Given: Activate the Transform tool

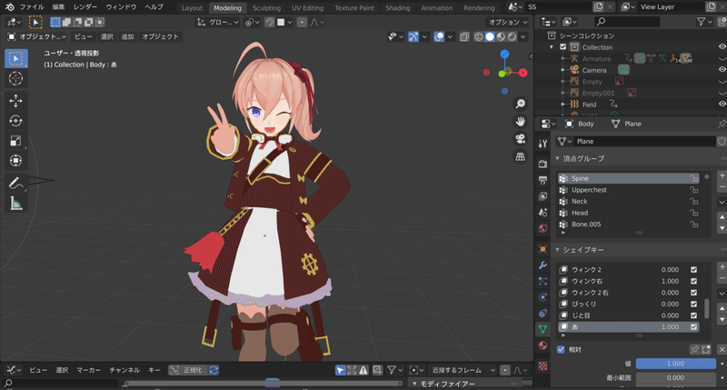Looking at the screenshot, I should coord(15,160).
